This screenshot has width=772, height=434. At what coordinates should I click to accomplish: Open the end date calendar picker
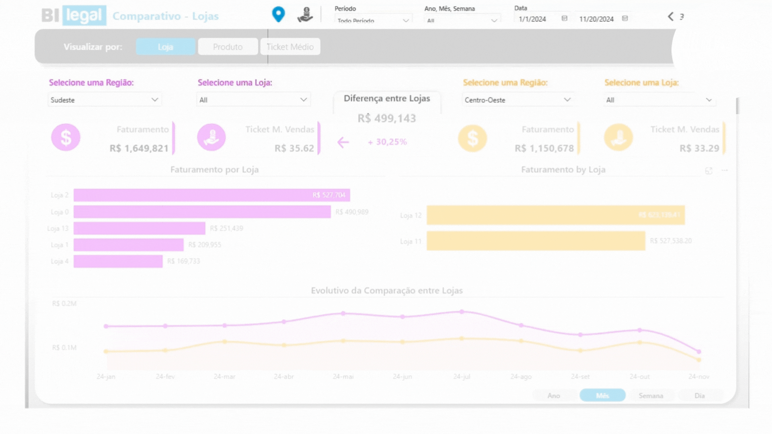tap(624, 18)
